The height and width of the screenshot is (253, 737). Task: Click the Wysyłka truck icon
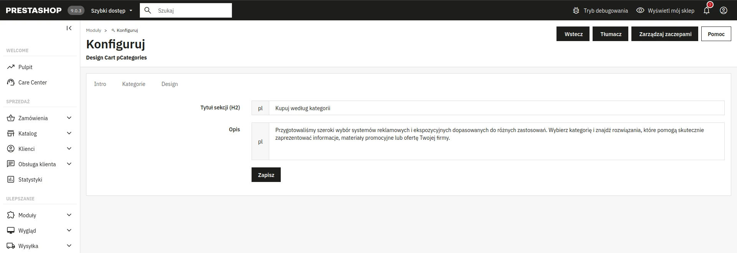11,246
